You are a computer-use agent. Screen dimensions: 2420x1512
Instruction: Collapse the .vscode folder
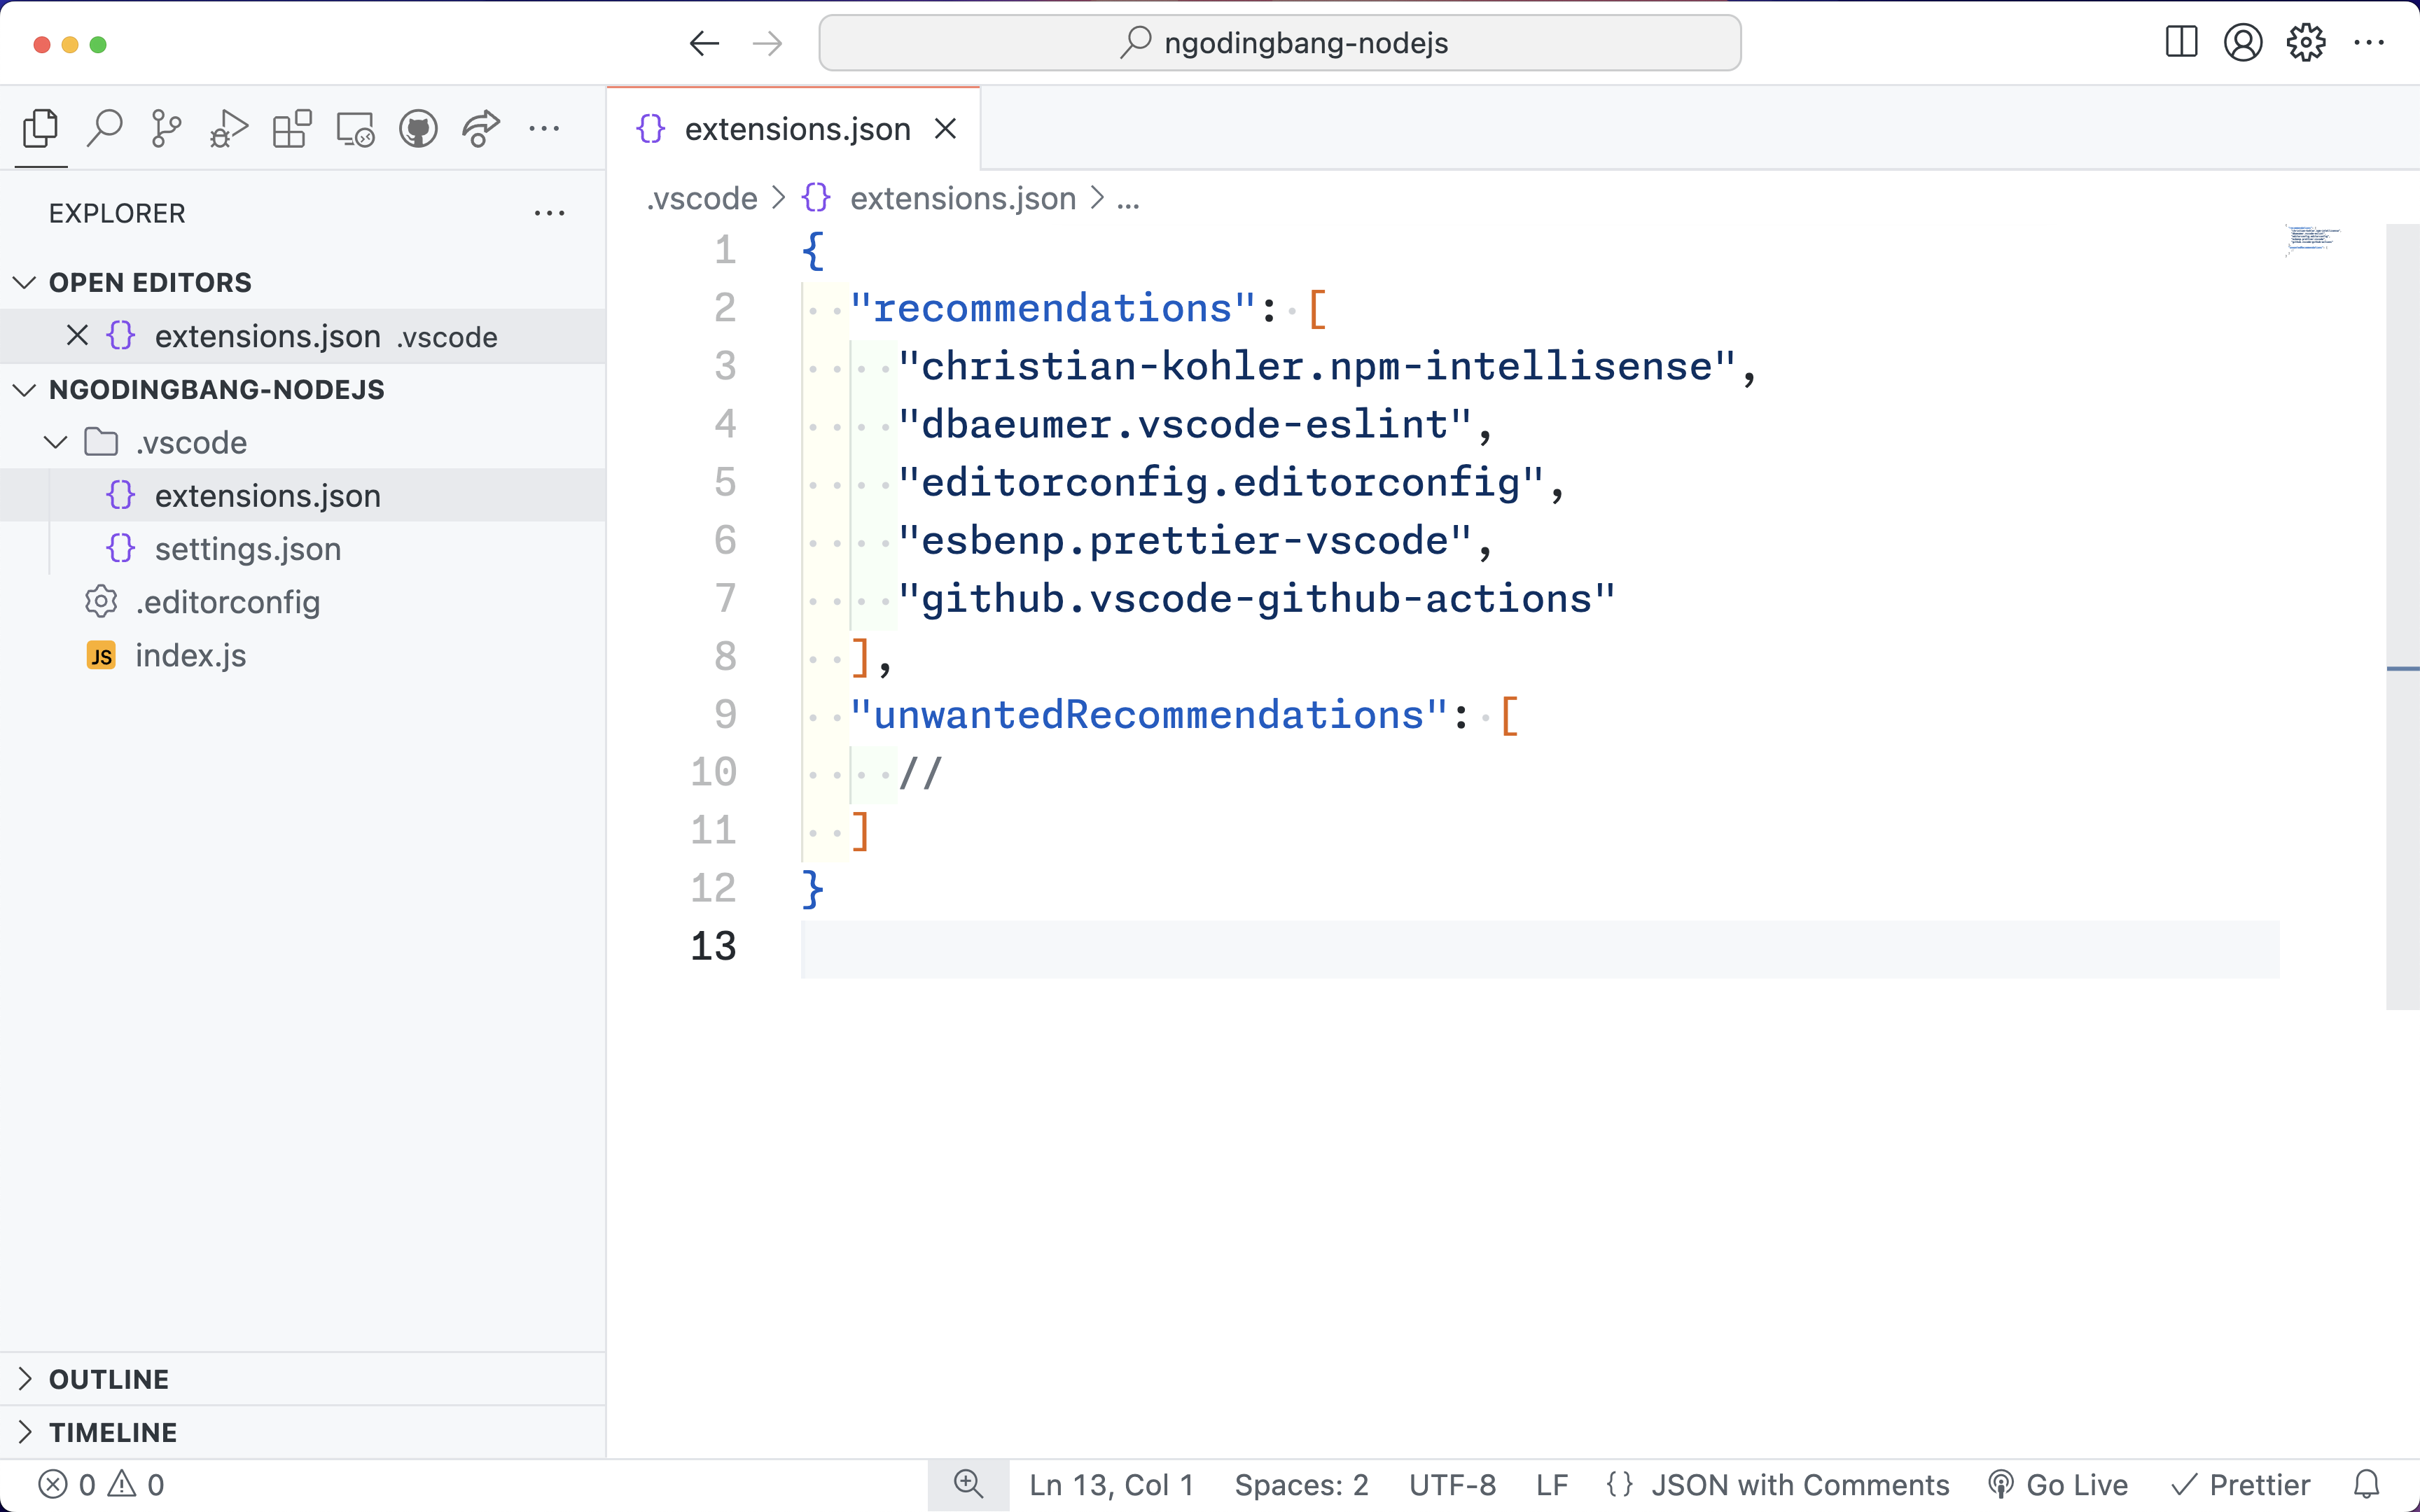click(302, 442)
